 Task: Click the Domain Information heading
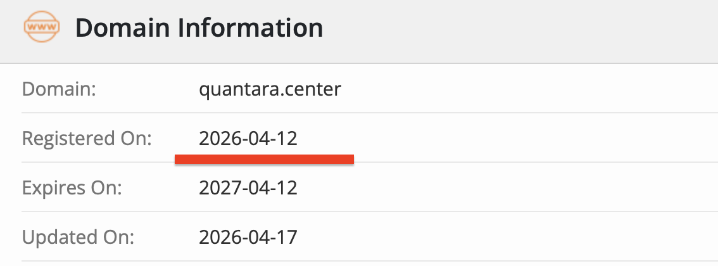point(199,28)
